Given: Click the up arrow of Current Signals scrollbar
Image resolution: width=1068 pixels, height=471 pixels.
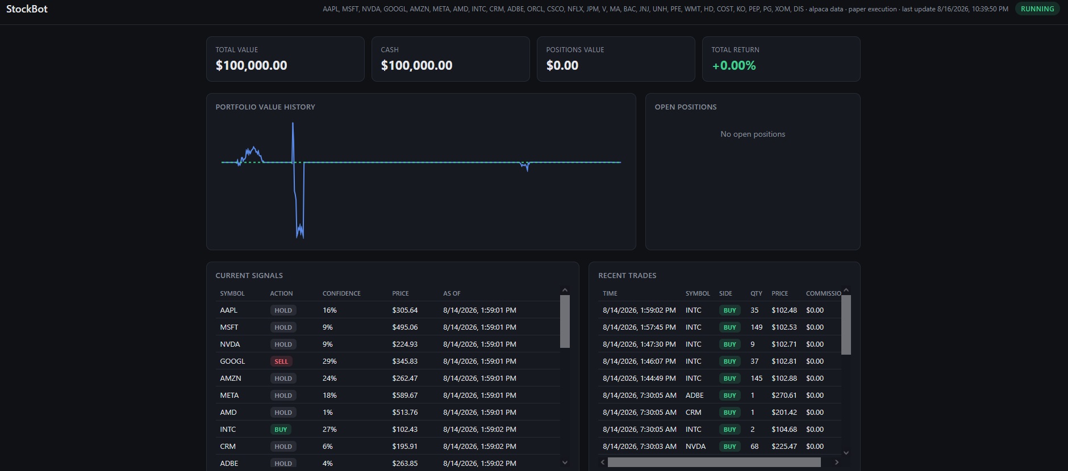Looking at the screenshot, I should coord(565,290).
